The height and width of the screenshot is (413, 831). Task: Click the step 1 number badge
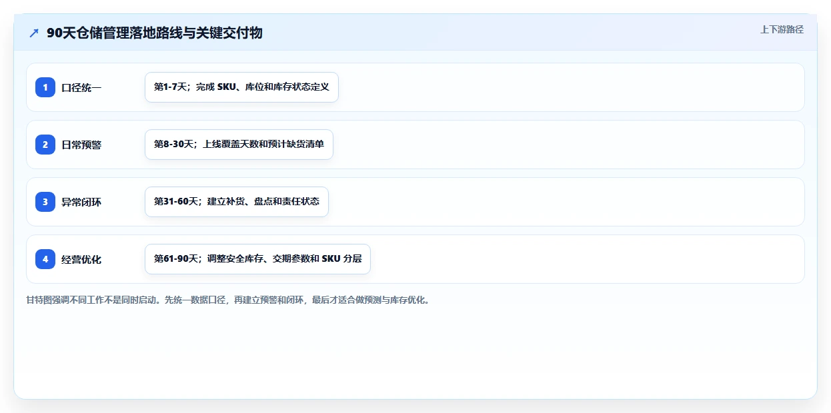pos(45,87)
